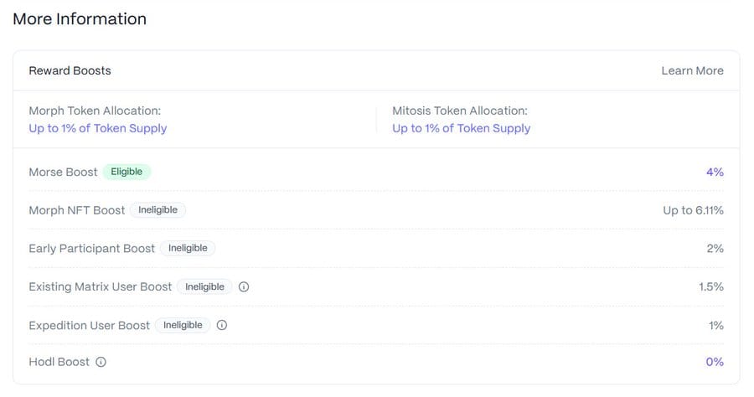Click the Ineligible badge for Morph NFT Boost
Image resolution: width=754 pixels, height=397 pixels.
coord(158,210)
